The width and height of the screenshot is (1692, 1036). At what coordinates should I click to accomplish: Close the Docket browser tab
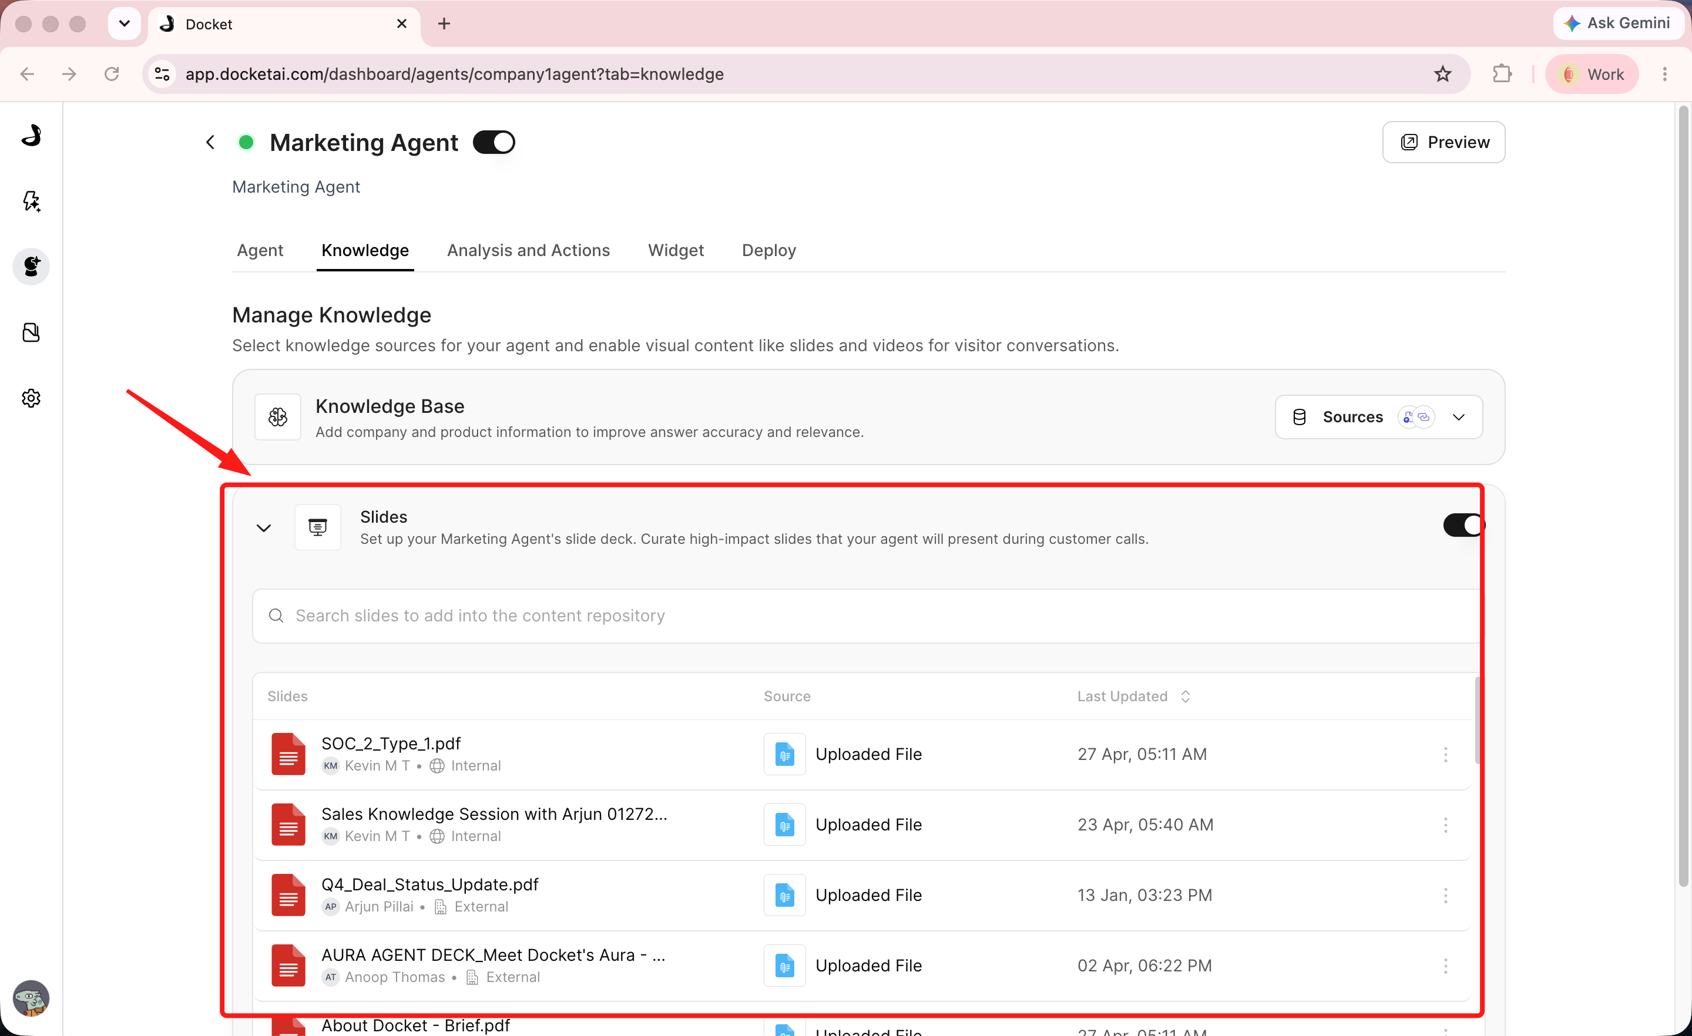tap(402, 24)
